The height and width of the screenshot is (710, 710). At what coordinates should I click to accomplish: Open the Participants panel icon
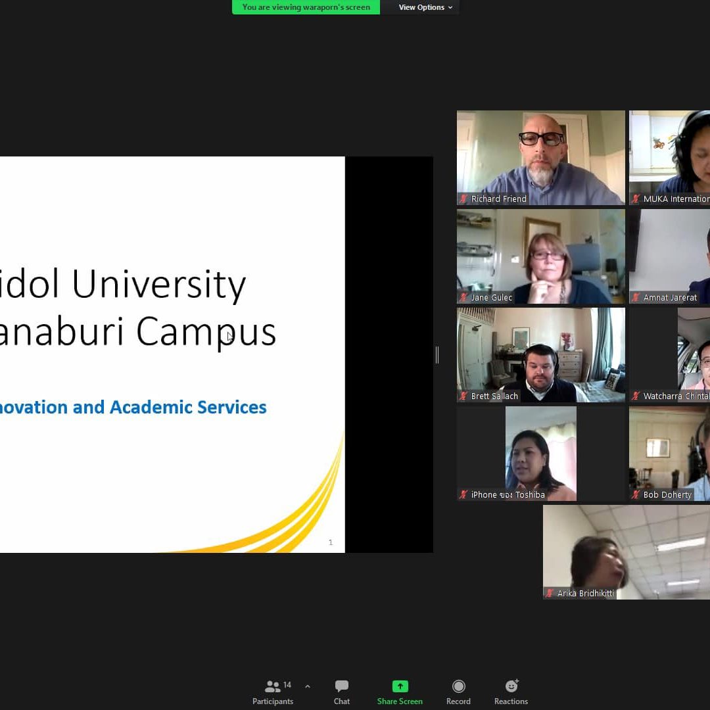(272, 686)
